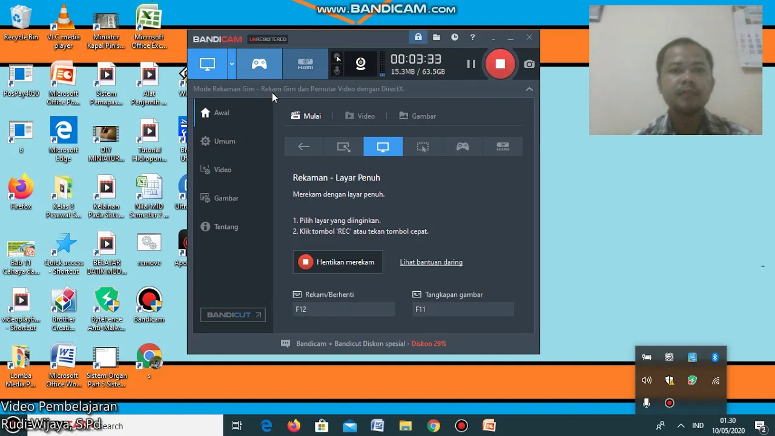
Task: Select HDMI device tile in mode row
Action: click(503, 147)
